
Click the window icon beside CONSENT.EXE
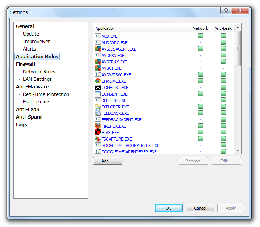(97, 94)
